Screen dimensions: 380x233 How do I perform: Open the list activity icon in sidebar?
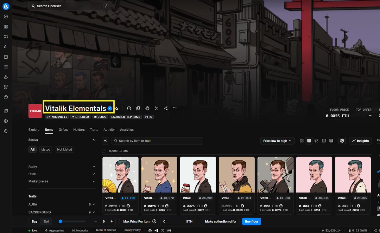6,67
